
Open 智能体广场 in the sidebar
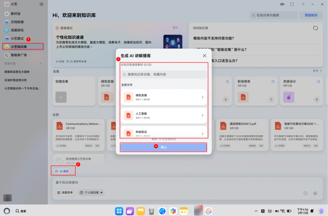point(16,55)
